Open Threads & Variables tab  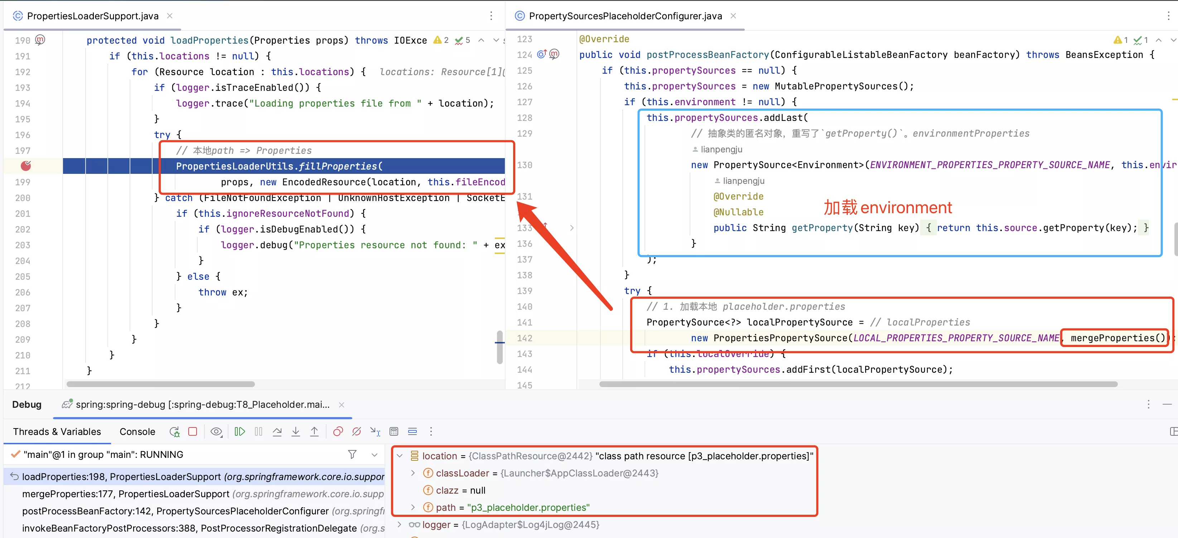coord(57,432)
